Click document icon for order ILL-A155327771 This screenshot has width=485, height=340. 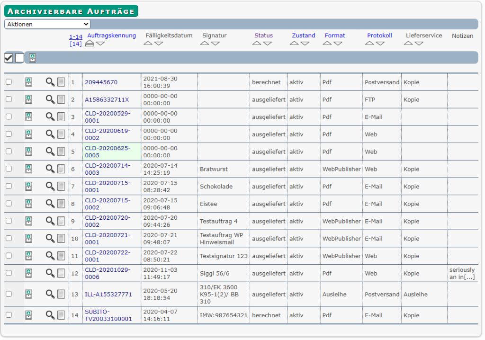point(61,294)
